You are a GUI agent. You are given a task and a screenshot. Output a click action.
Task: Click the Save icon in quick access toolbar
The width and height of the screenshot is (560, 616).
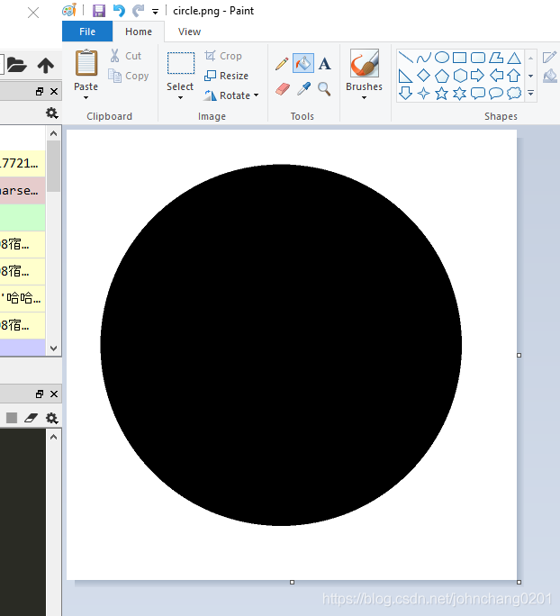[x=99, y=11]
